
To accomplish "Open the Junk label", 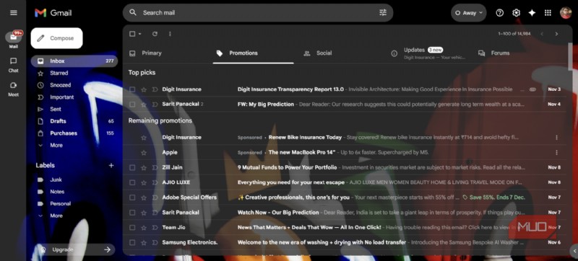I will click(74, 180).
